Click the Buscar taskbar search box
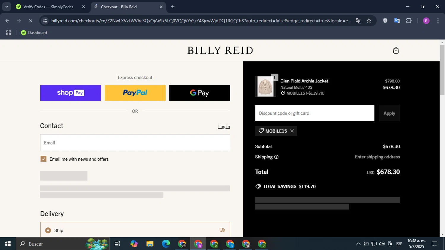445x250 pixels. pos(62,244)
